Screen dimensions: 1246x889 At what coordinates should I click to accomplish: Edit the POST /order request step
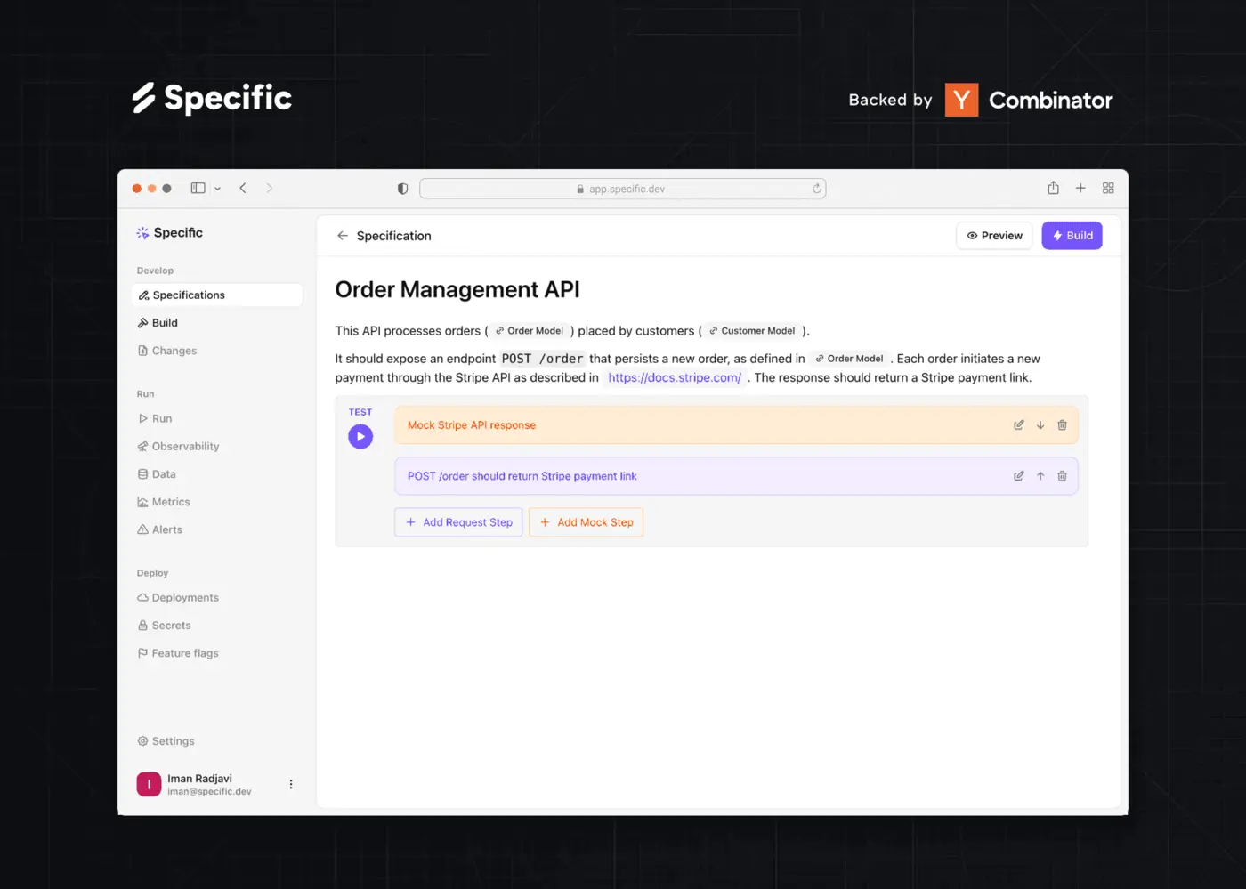tap(1018, 476)
